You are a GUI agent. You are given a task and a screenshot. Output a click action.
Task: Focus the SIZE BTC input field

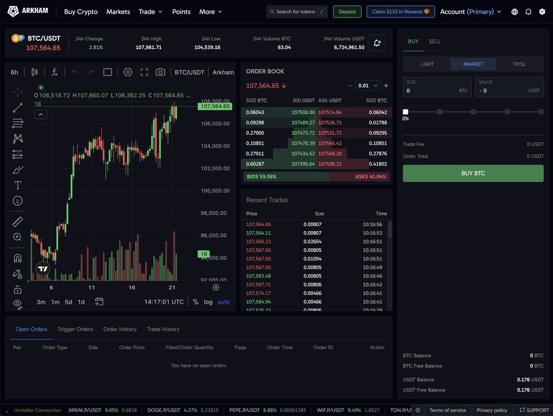click(x=437, y=87)
